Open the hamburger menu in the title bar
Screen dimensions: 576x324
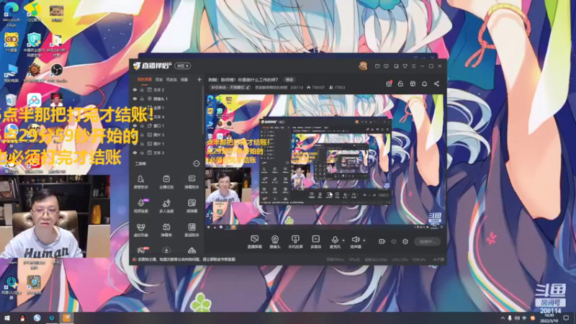[413, 66]
